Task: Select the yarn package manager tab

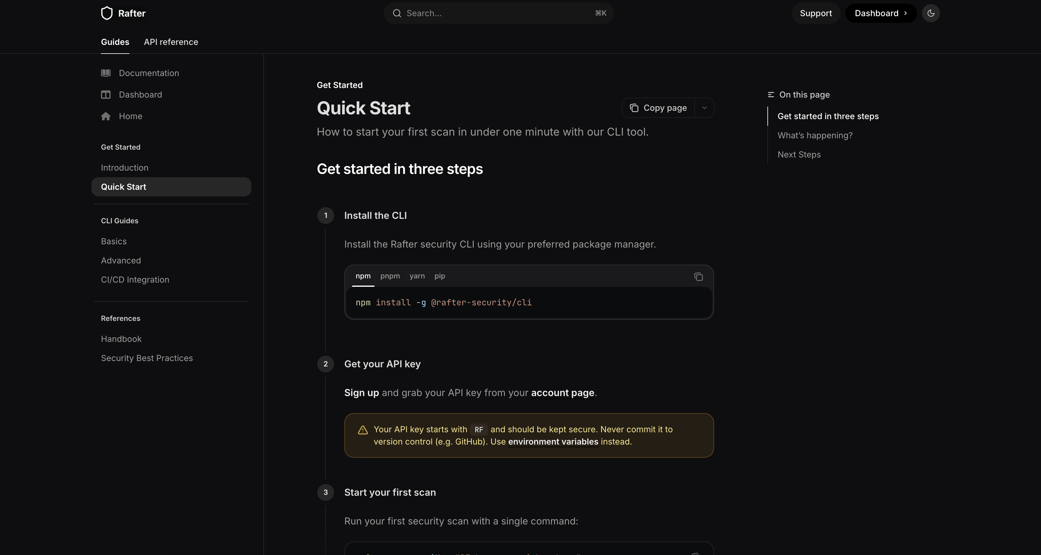Action: (x=417, y=276)
